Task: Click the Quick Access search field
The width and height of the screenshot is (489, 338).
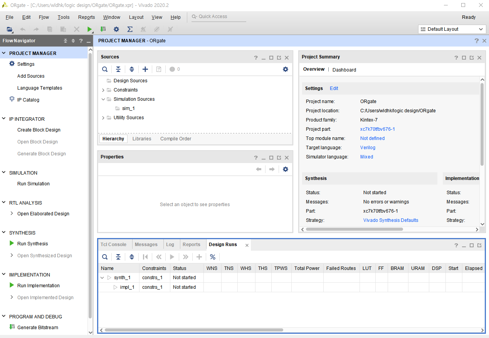Action: (219, 17)
